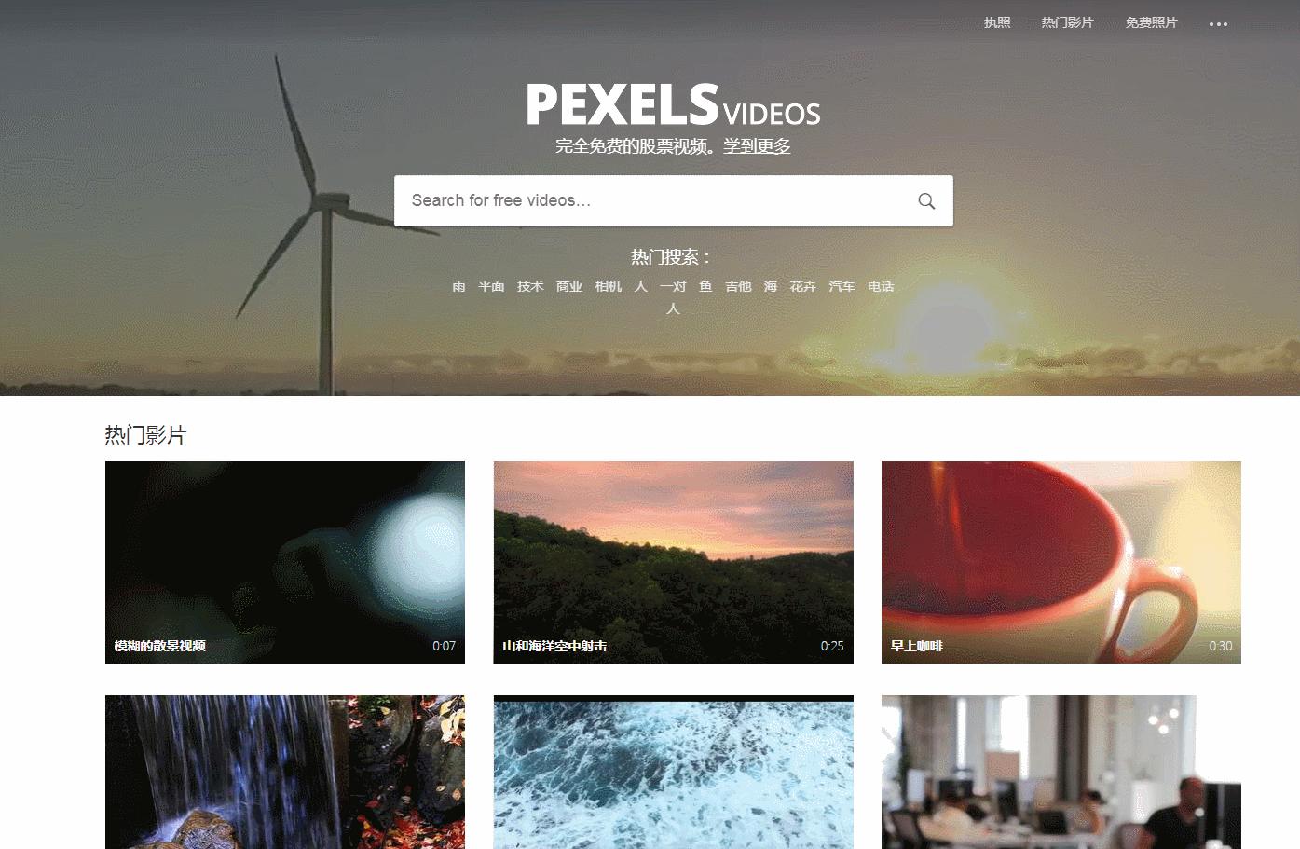1300x849 pixels.
Task: Open the blurred office video thumbnail
Action: tap(1061, 772)
